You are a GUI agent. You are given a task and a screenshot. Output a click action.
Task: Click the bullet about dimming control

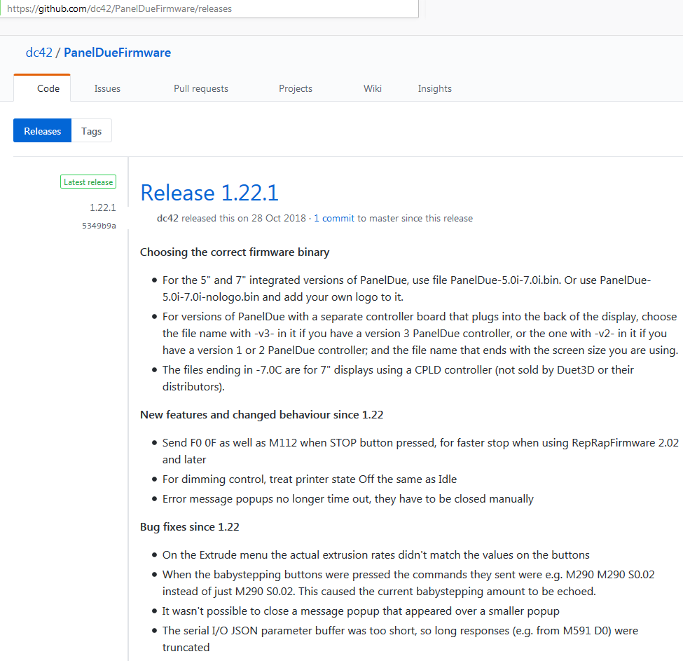point(310,479)
